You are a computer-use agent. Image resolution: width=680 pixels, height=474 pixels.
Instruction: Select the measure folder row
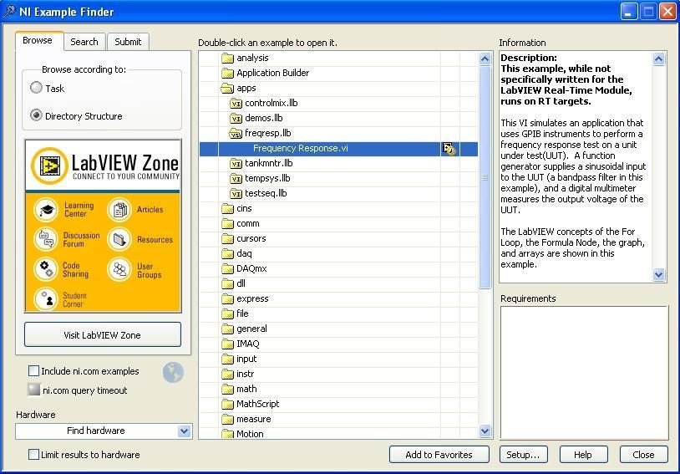click(338, 420)
